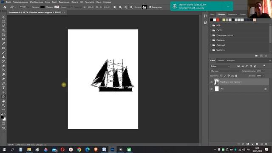This screenshot has width=272, height=153.
Task: Open path operations in options bar
Action: click(114, 7)
